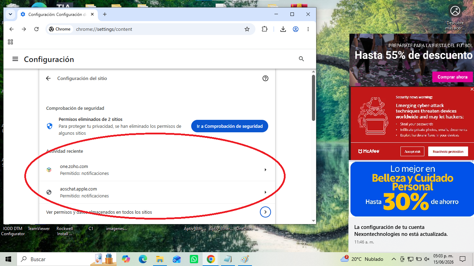View site information via the Chrome chip
Screen dimensions: 474x266
tap(60, 29)
